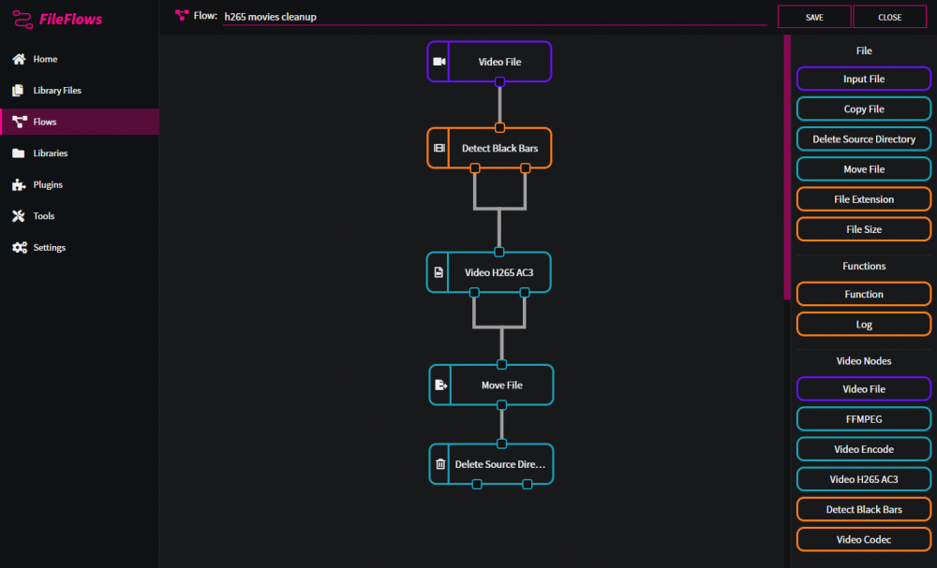937x568 pixels.
Task: Click left output connector of Detect Black Bars
Action: coord(474,168)
